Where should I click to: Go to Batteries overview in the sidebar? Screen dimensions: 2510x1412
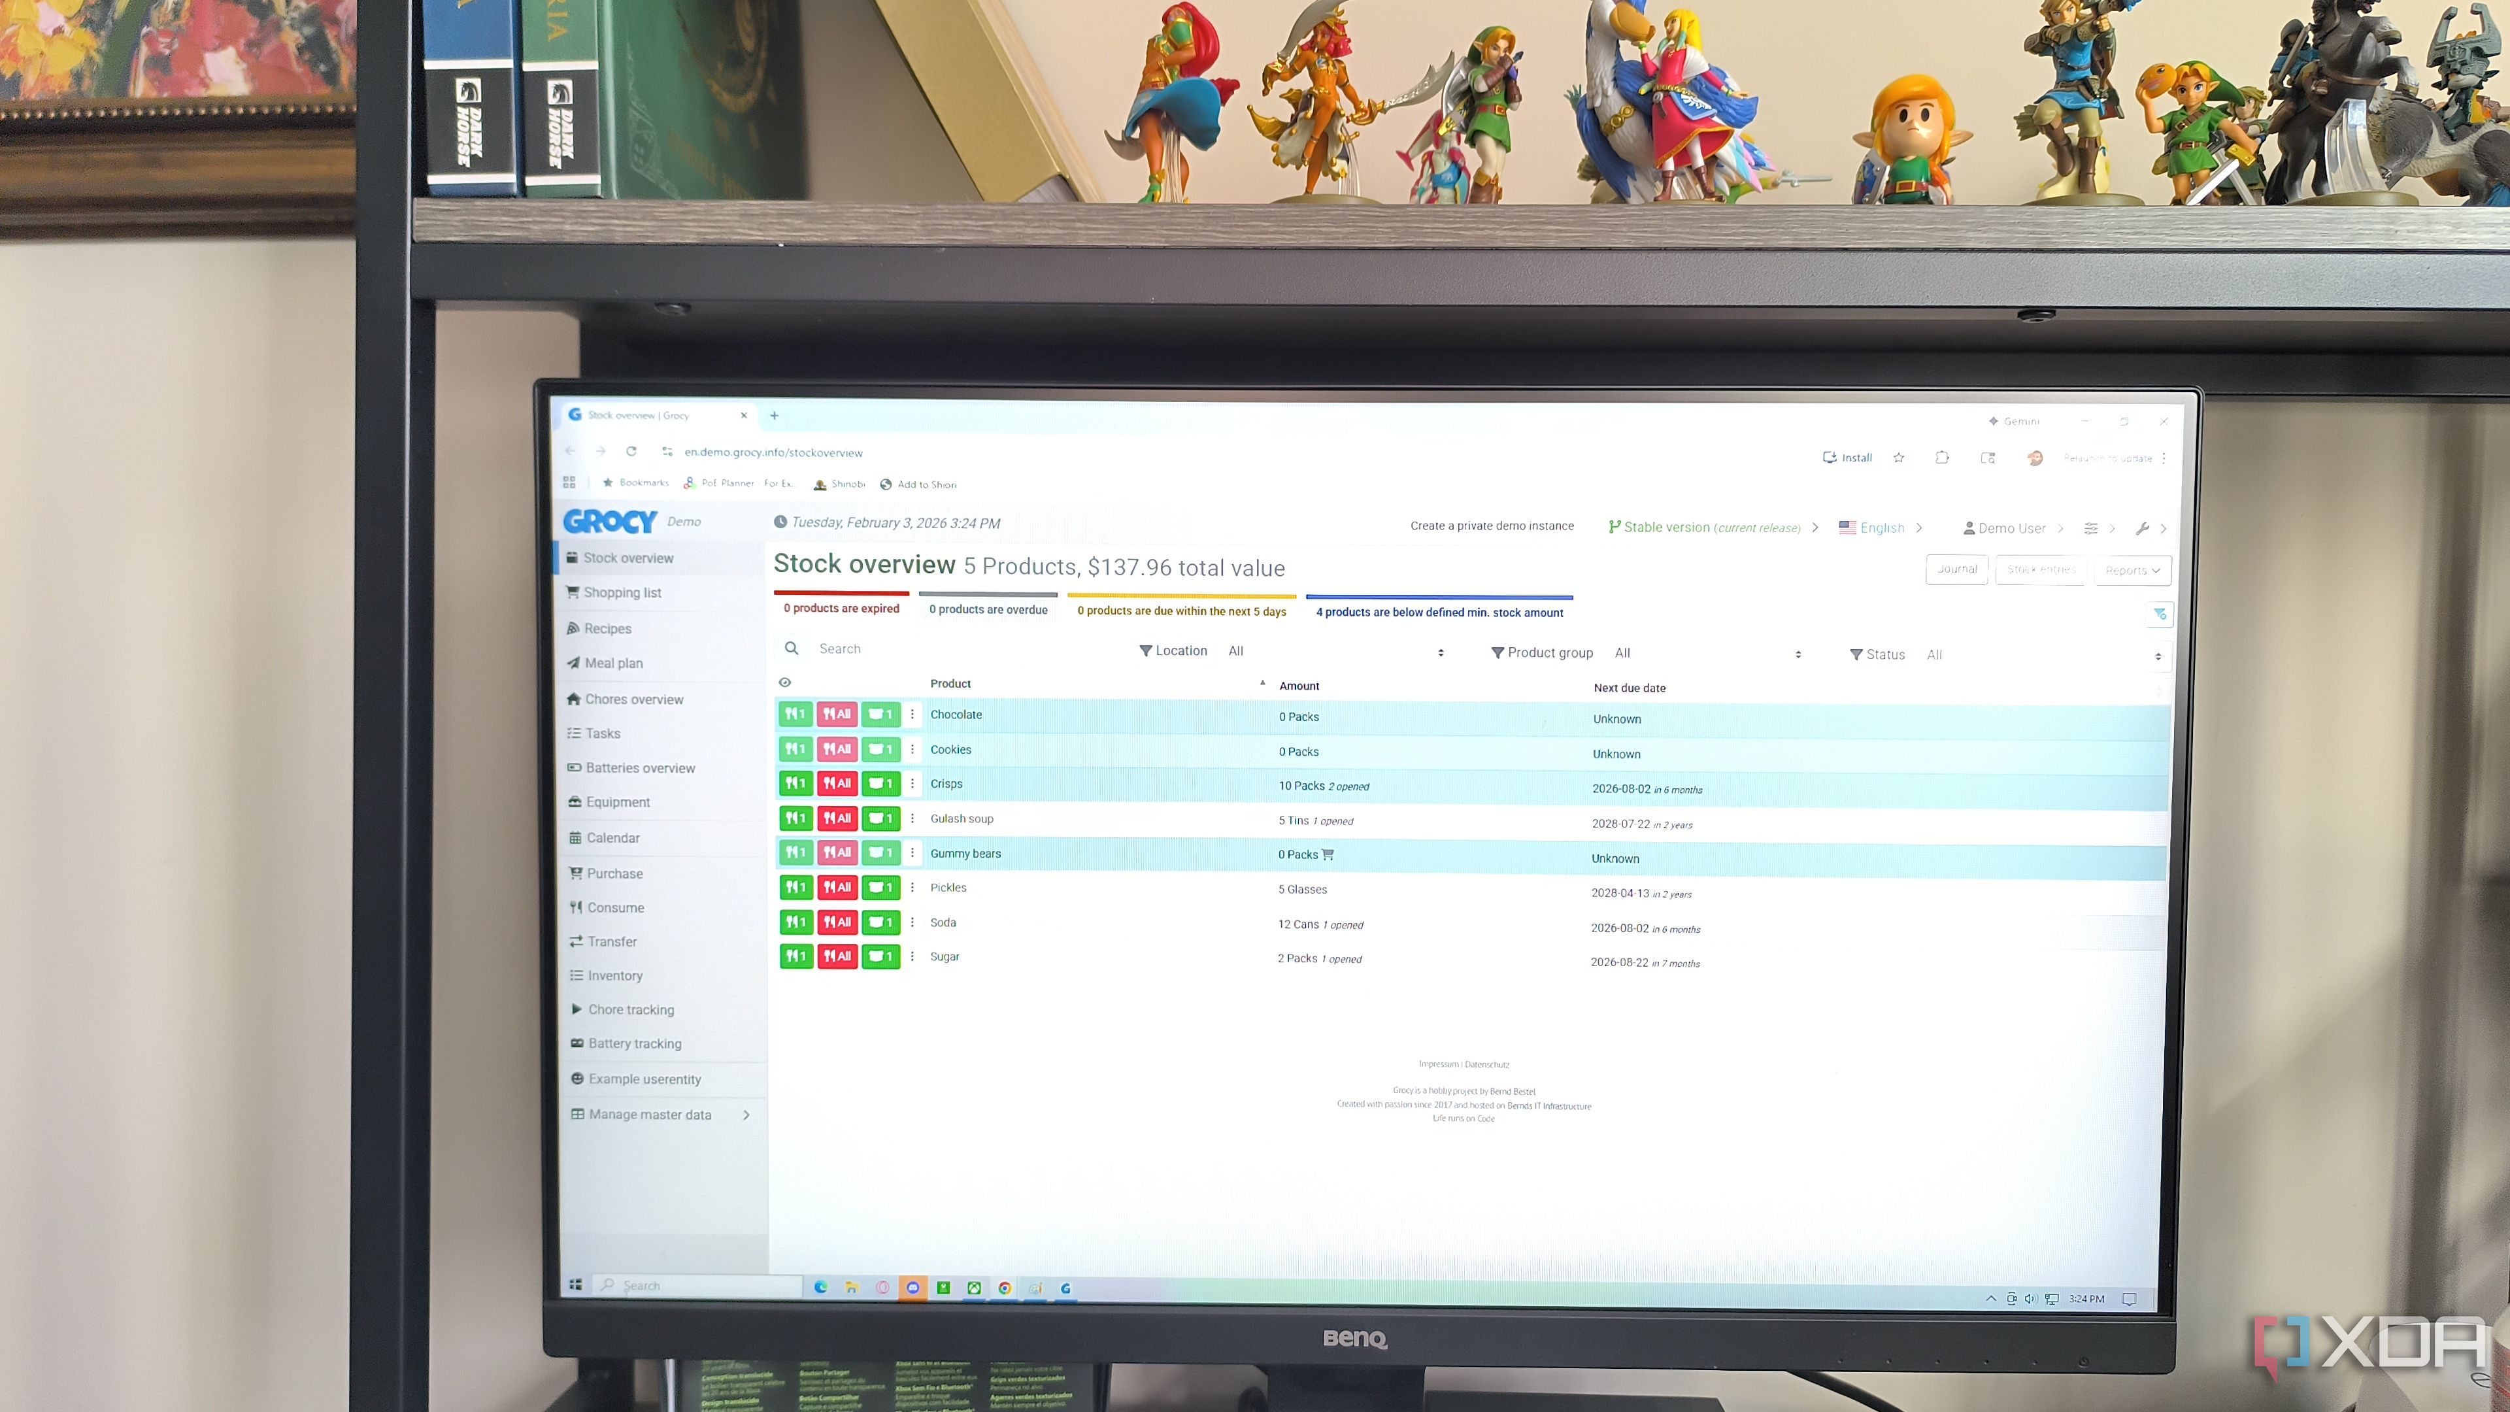pos(640,769)
